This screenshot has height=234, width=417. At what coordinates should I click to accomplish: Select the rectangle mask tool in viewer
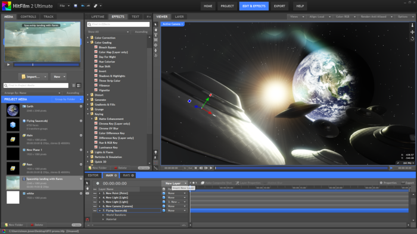156,40
